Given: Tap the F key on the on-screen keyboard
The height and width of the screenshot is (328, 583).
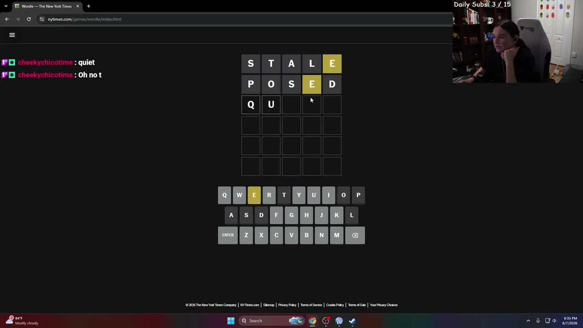Looking at the screenshot, I should [276, 215].
